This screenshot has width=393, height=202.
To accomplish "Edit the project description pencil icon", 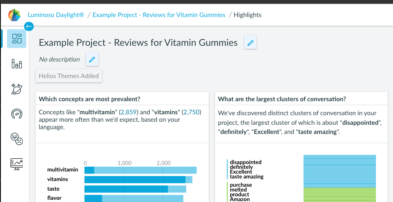I will (92, 59).
